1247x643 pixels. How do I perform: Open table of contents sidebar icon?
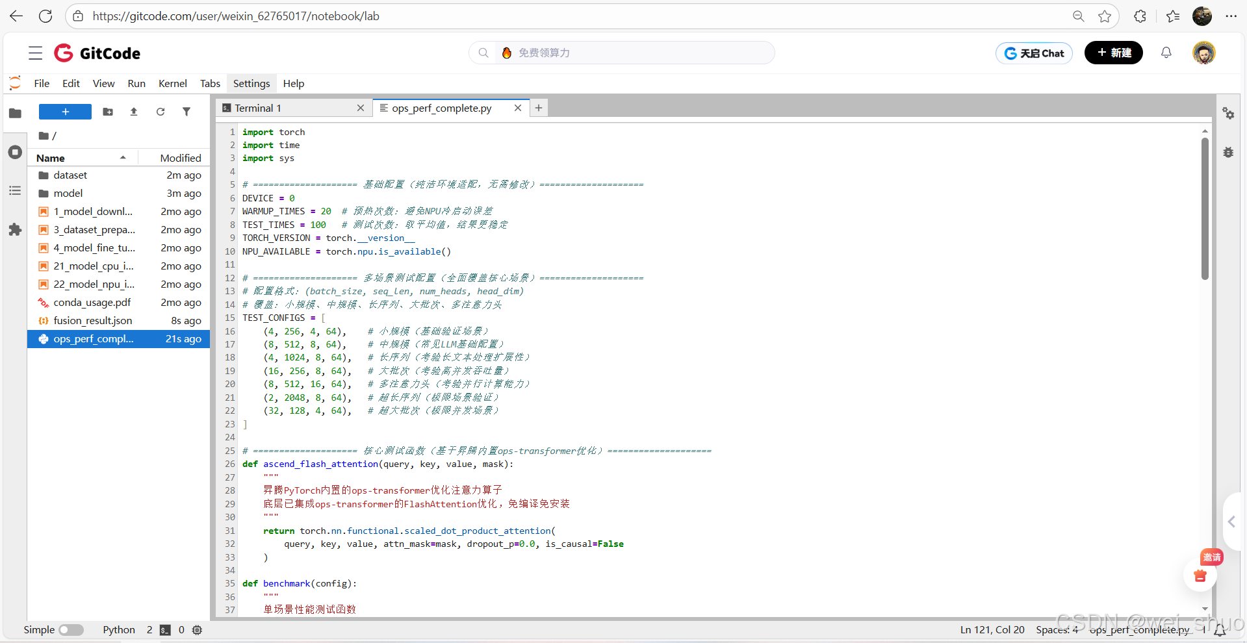(x=15, y=190)
